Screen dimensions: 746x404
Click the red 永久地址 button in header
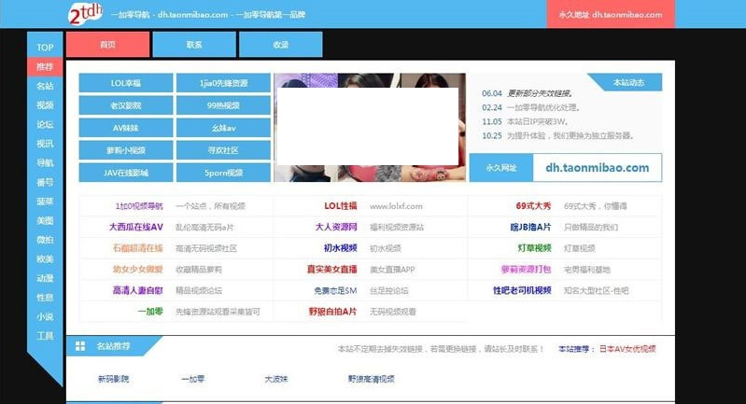coord(611,14)
